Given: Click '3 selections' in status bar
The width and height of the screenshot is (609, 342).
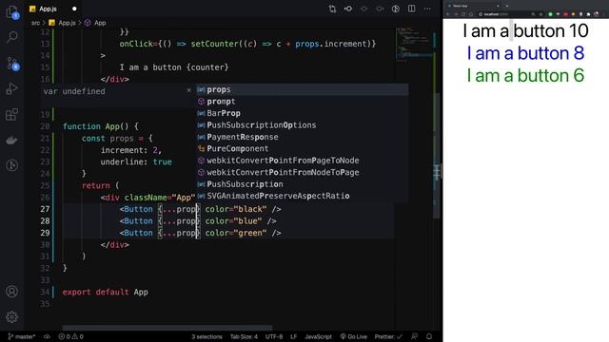Looking at the screenshot, I should click(x=206, y=336).
